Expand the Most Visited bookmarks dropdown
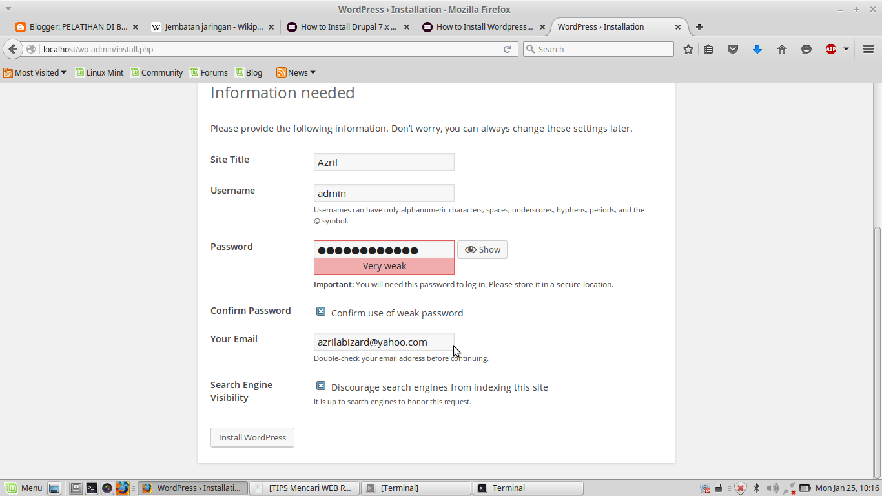 (36, 72)
